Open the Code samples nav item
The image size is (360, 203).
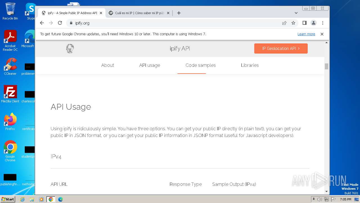click(201, 65)
